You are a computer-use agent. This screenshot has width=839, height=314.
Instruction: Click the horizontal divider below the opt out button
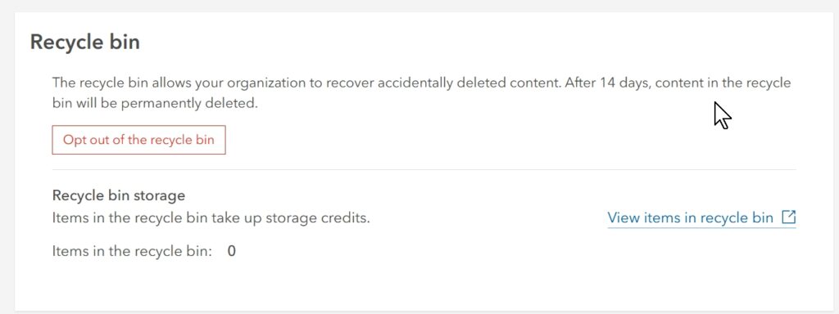(x=424, y=170)
